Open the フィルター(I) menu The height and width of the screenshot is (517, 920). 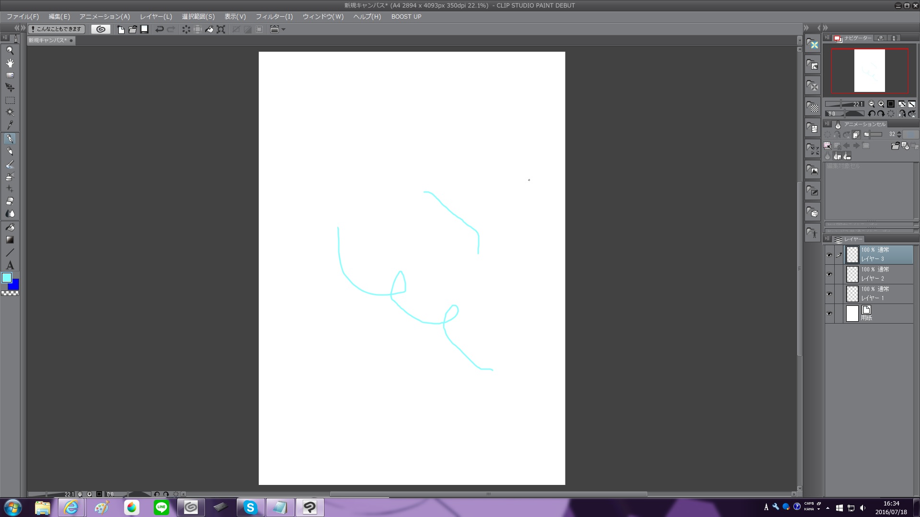click(274, 17)
